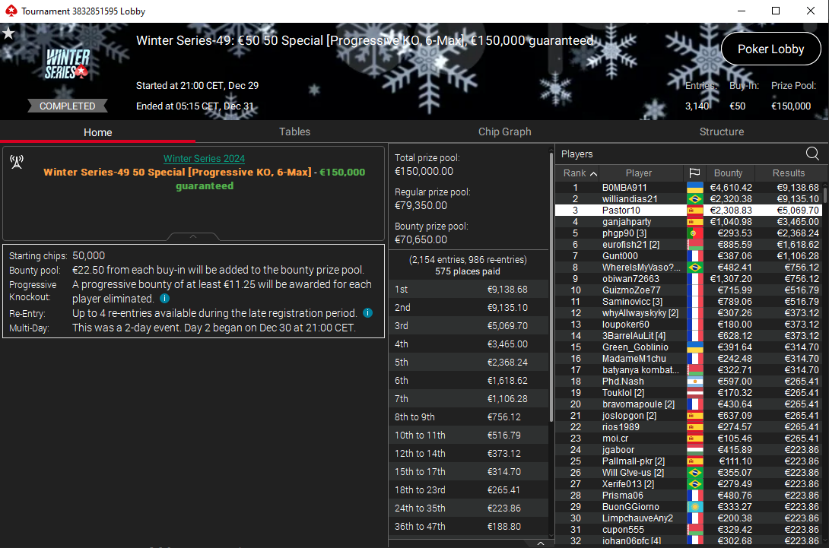Click the 8th to 9th payout row

tap(468, 417)
